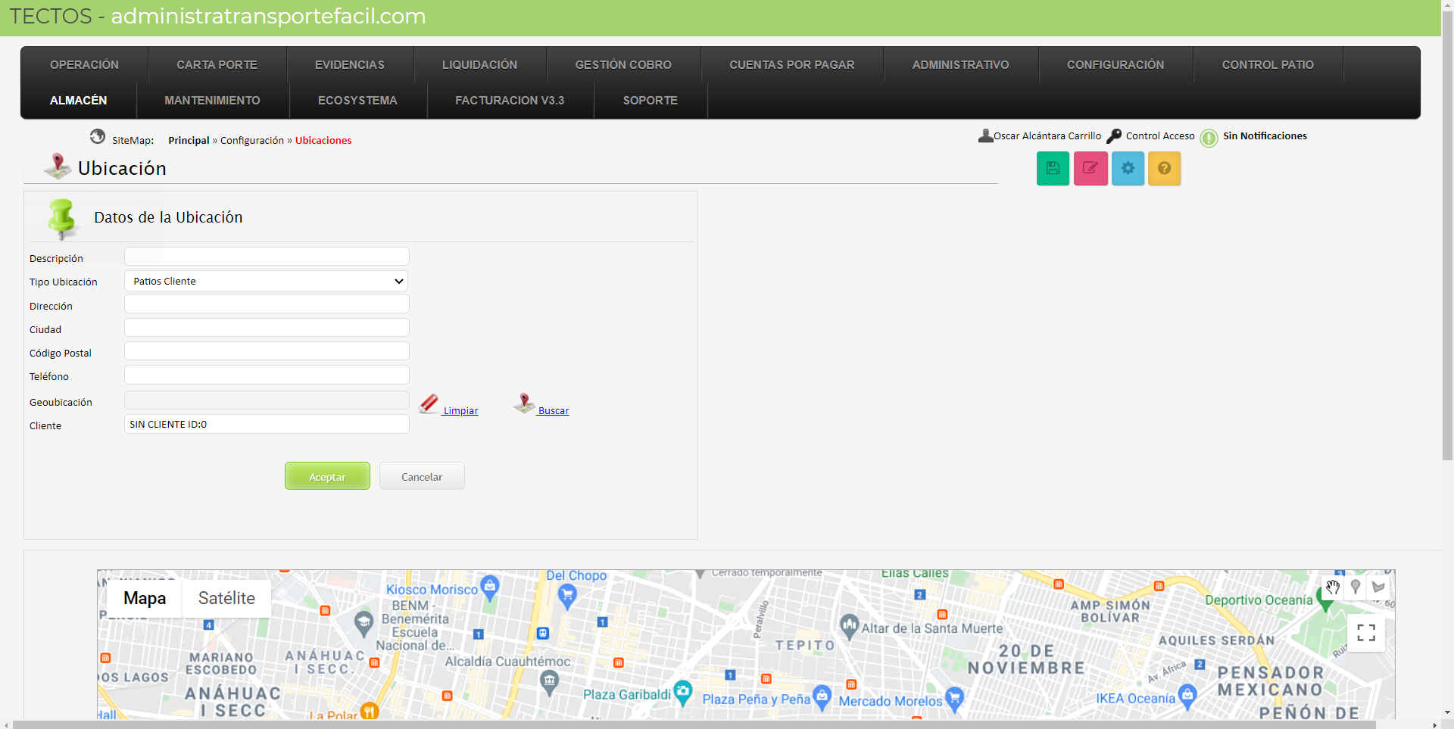The height and width of the screenshot is (729, 1454).
Task: Open help with the yellow question mark icon
Action: click(x=1164, y=168)
